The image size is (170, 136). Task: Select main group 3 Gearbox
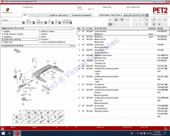(20, 37)
